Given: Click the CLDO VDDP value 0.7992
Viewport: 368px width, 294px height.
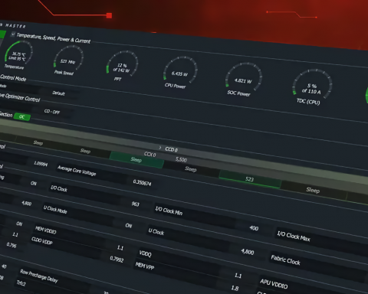Looking at the screenshot, I should coord(117,259).
